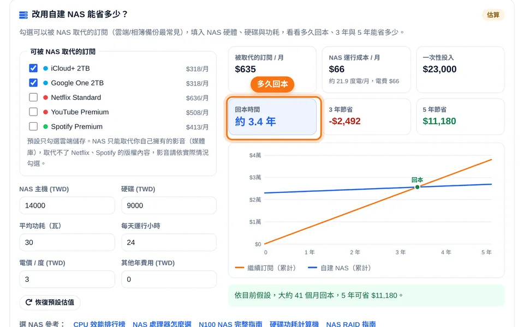Viewport: 524px width, 327px height.
Task: Click the NAS 主機 (TWD) input field
Action: click(67, 205)
